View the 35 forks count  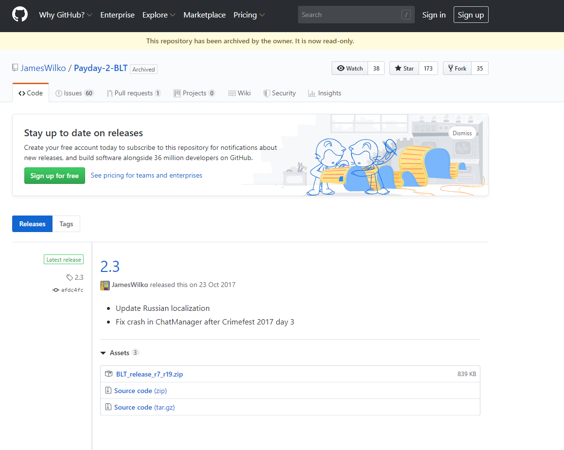(480, 68)
